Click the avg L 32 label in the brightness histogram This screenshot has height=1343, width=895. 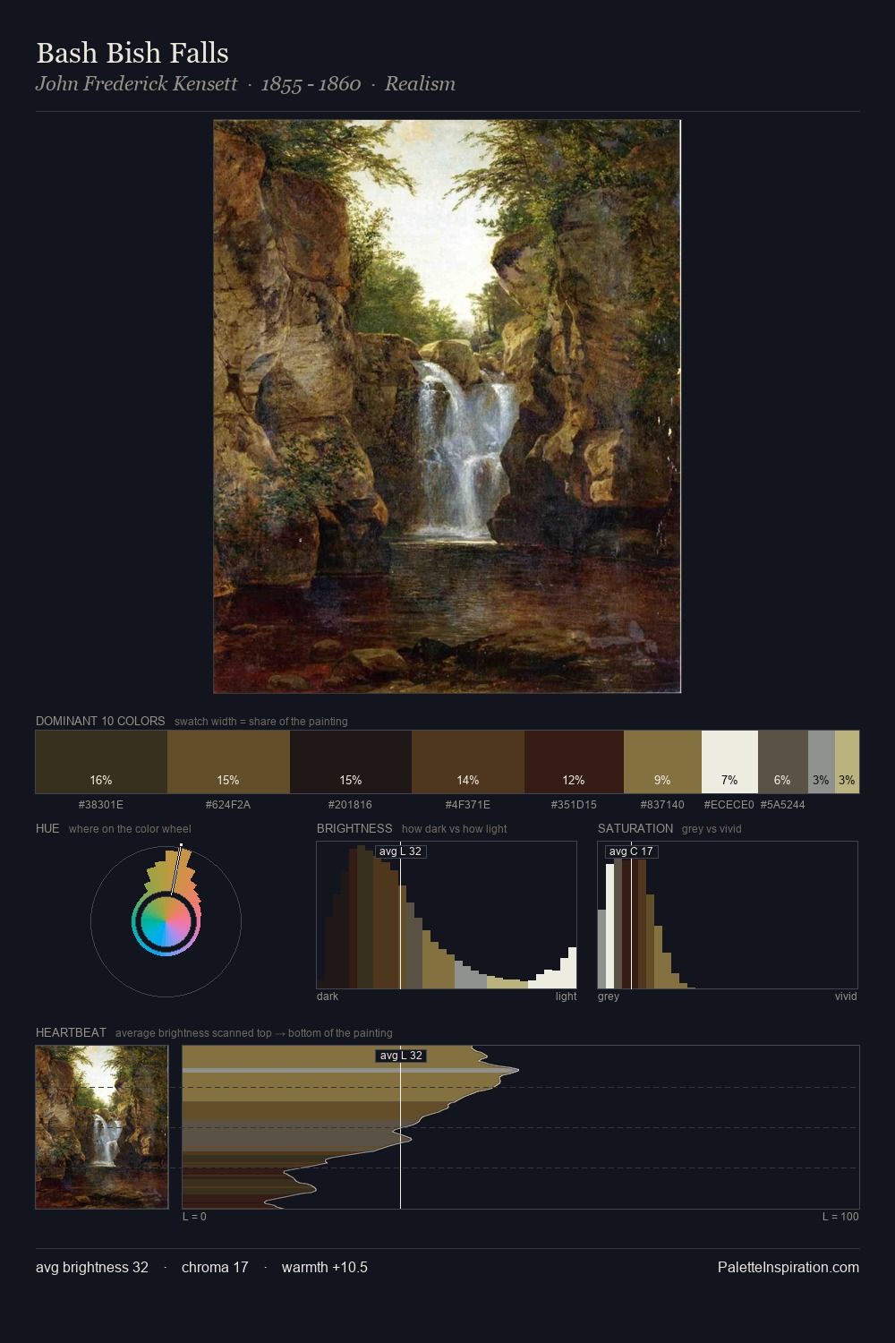(400, 851)
